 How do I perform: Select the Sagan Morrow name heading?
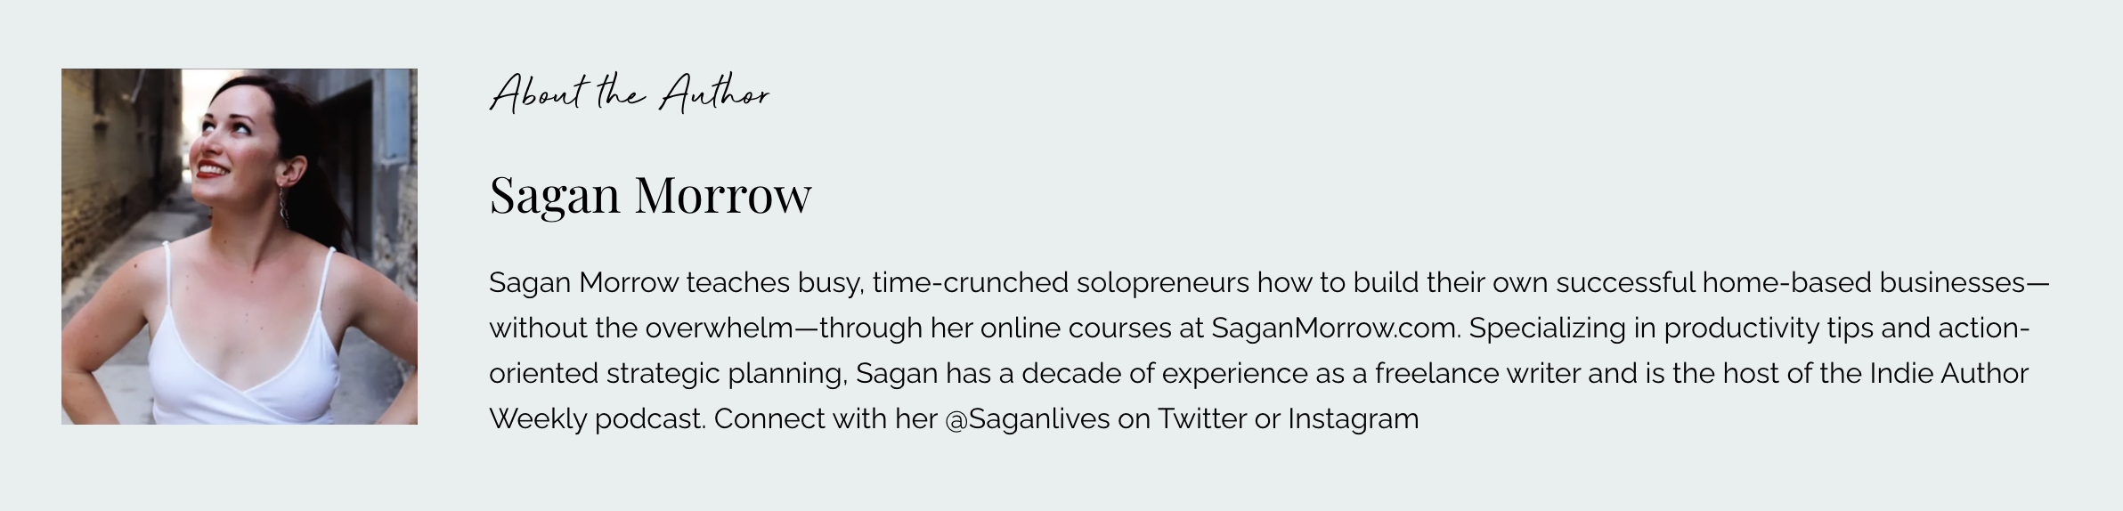click(650, 195)
